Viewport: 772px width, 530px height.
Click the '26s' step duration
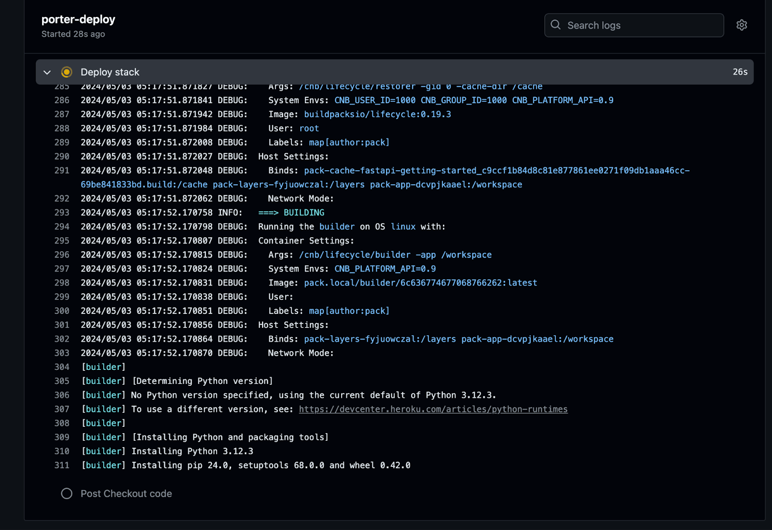click(x=740, y=72)
